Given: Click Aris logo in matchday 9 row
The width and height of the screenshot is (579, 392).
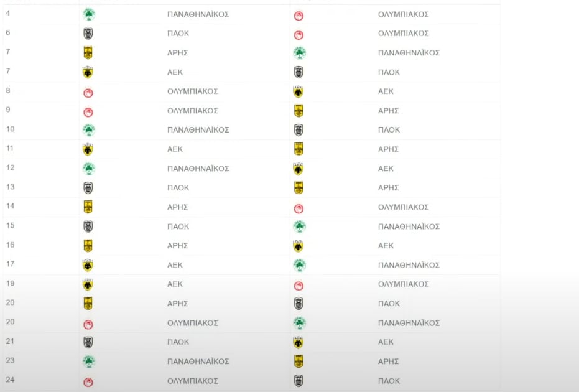Looking at the screenshot, I should [x=299, y=111].
